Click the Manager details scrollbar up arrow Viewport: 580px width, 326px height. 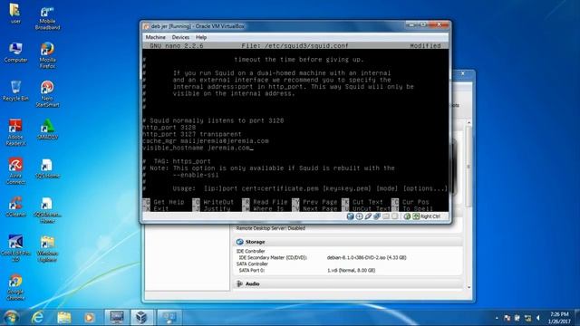point(469,122)
